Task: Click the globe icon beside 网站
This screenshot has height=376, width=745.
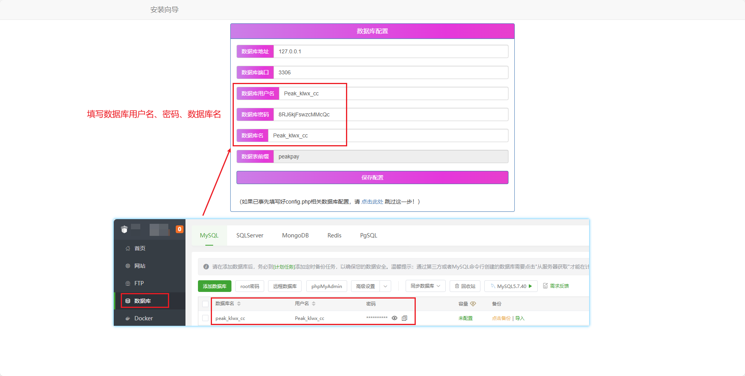Action: [x=128, y=266]
